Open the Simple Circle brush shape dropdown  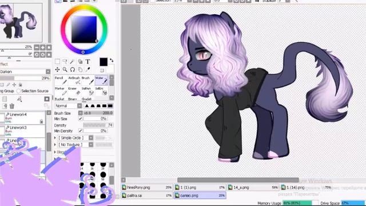[91, 138]
